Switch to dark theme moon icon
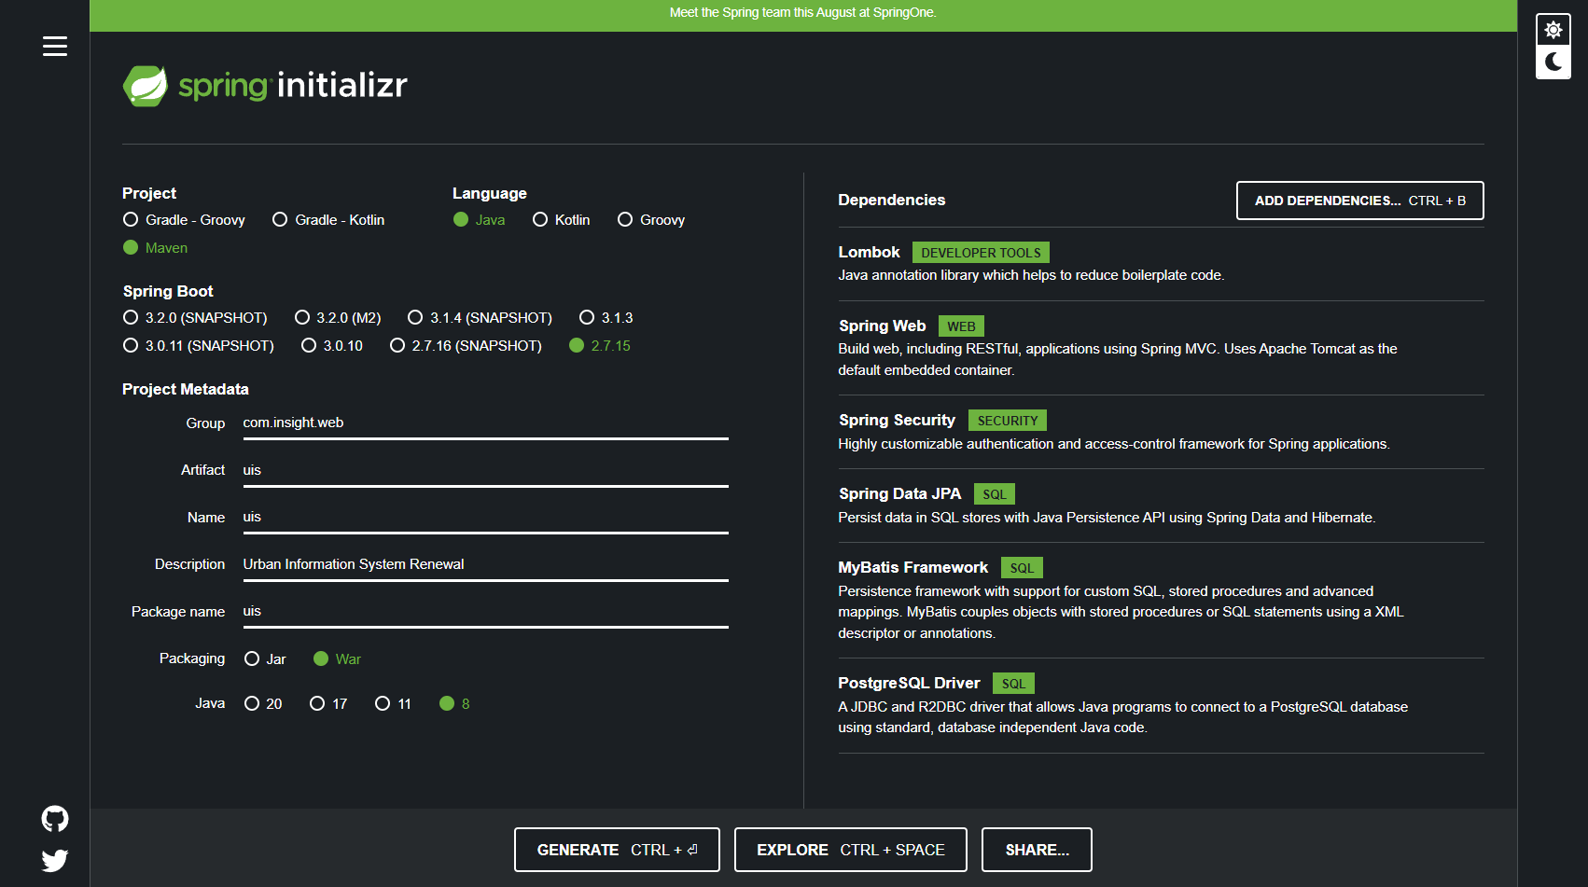The width and height of the screenshot is (1588, 887). click(1553, 62)
